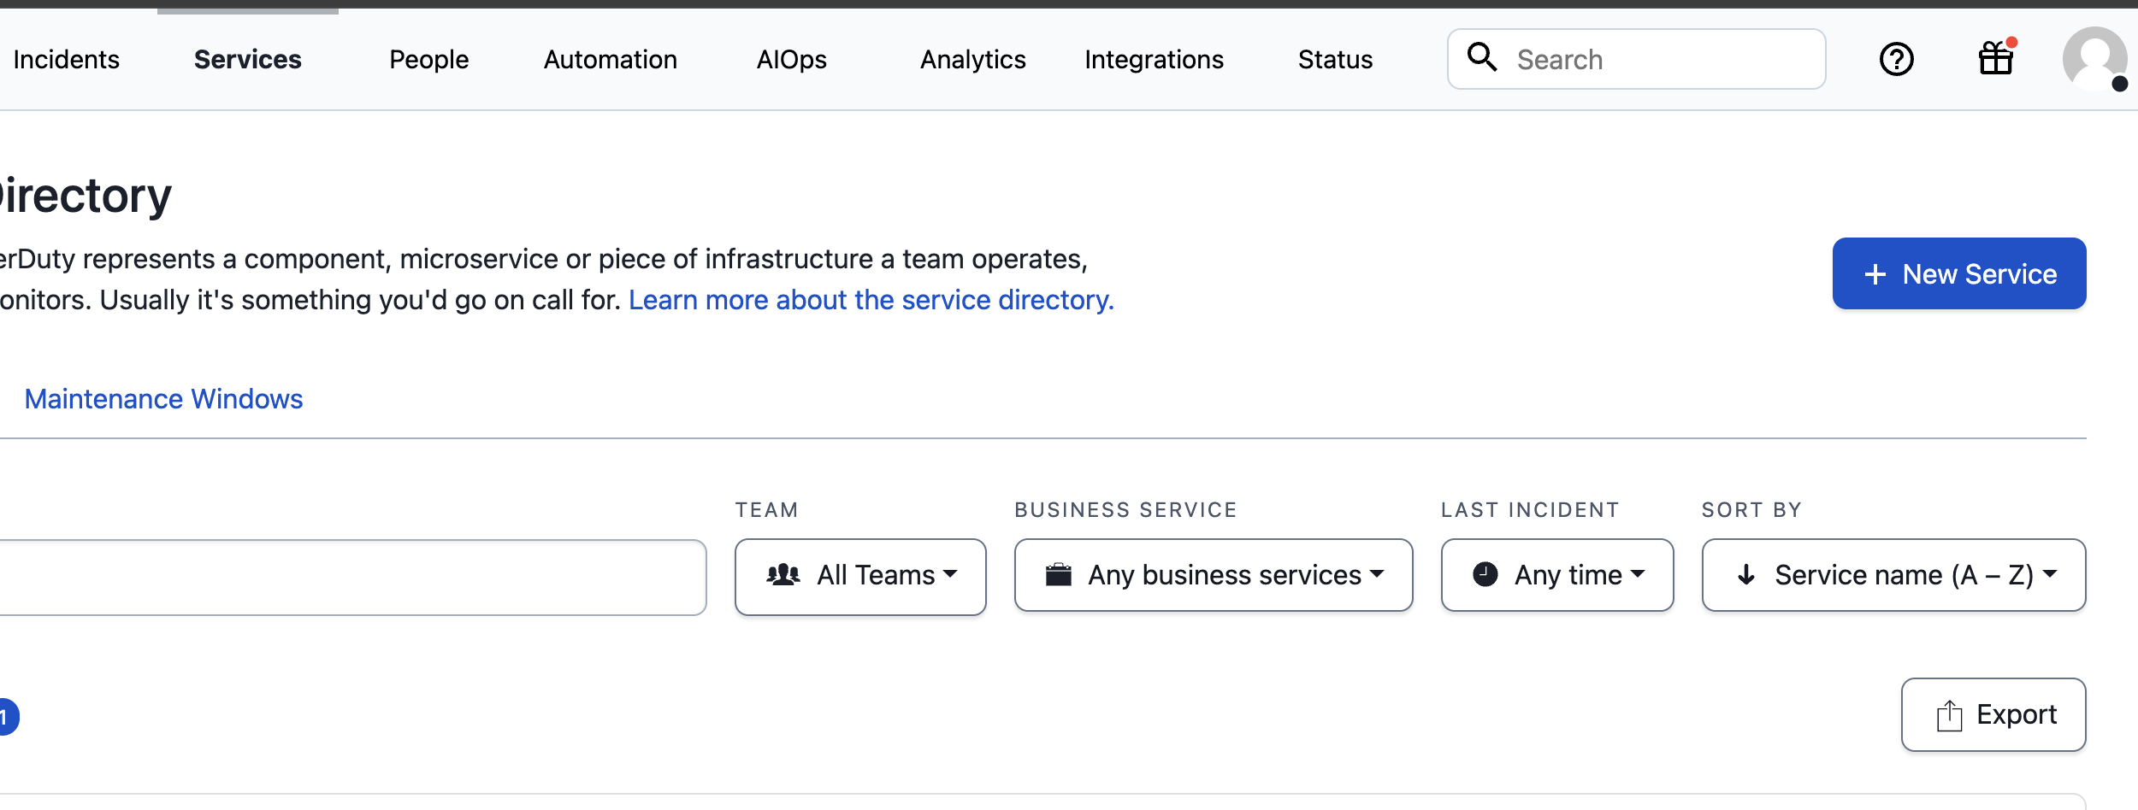
Task: Click the plus icon in New Service
Action: click(x=1876, y=273)
